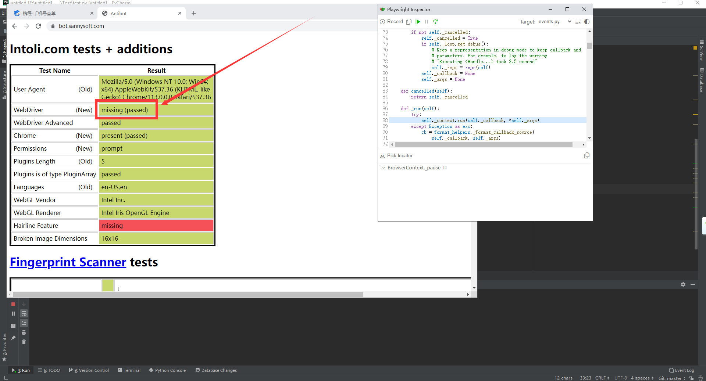Click the browser address bar URL

point(81,26)
